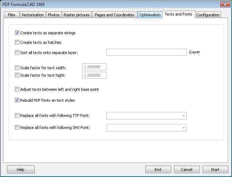This screenshot has height=177, width=232.
Task: Enable Replace all fonts with SHX-Font
Action: coord(17,127)
